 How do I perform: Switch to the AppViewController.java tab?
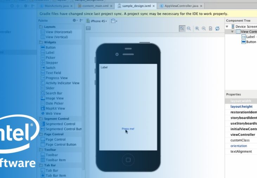(179, 6)
